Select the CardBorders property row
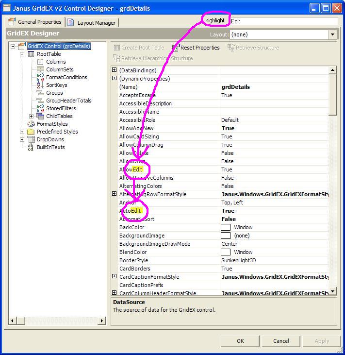The width and height of the screenshot is (345, 355). [x=223, y=269]
